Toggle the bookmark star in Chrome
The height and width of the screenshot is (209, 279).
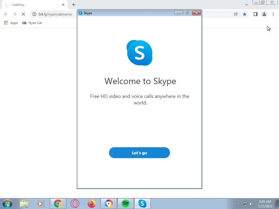245,14
